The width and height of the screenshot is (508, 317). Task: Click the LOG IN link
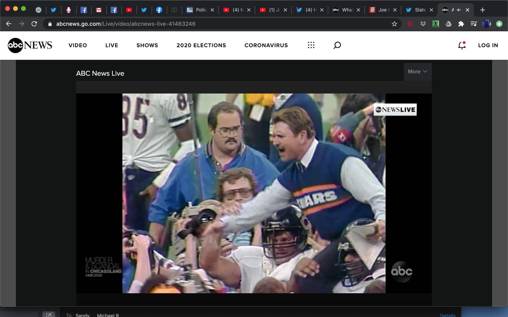(488, 45)
